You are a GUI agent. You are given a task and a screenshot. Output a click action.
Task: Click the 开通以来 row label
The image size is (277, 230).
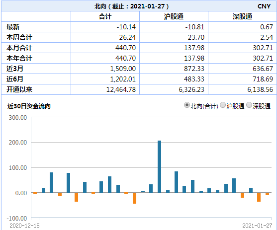pyautogui.click(x=19, y=89)
